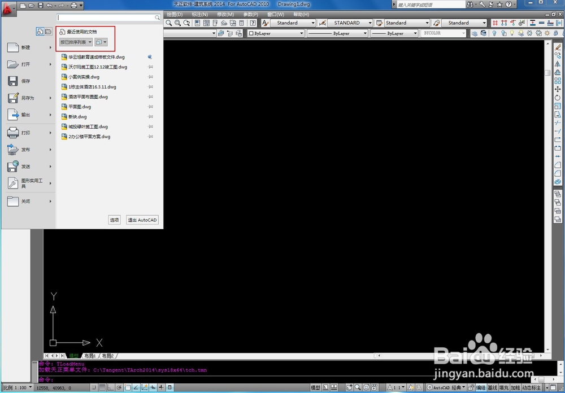Click the Help question mark toolbar icon
The image size is (565, 393).
point(253,23)
